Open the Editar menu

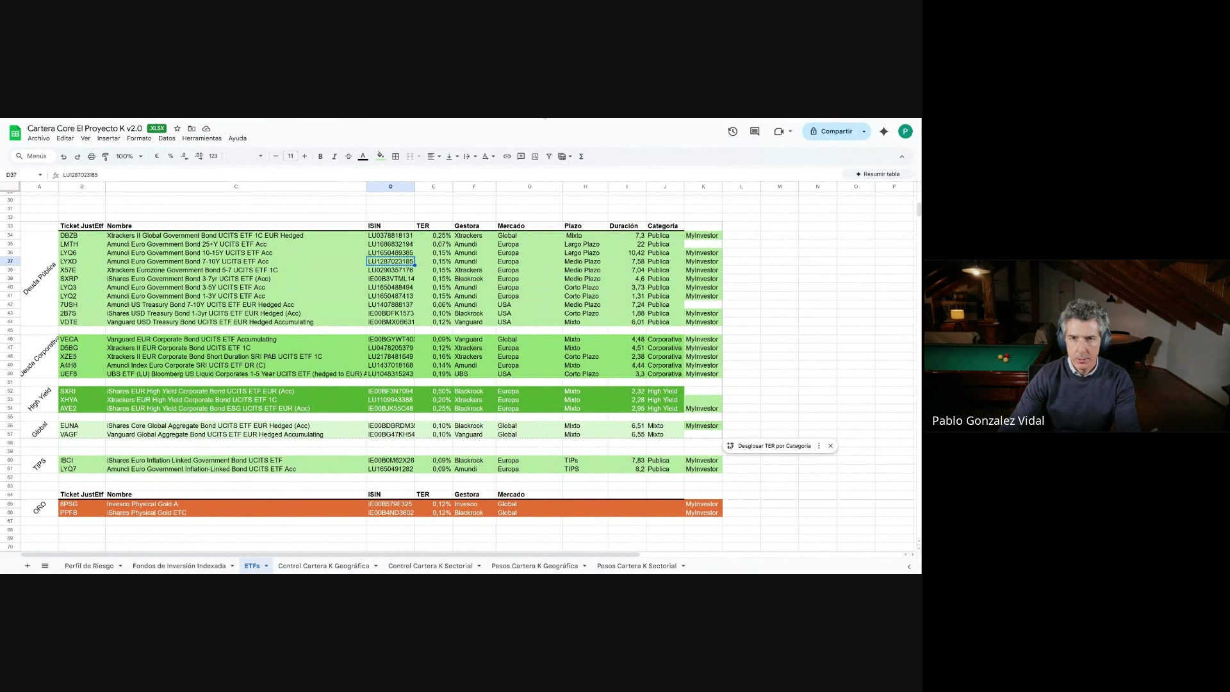point(65,138)
